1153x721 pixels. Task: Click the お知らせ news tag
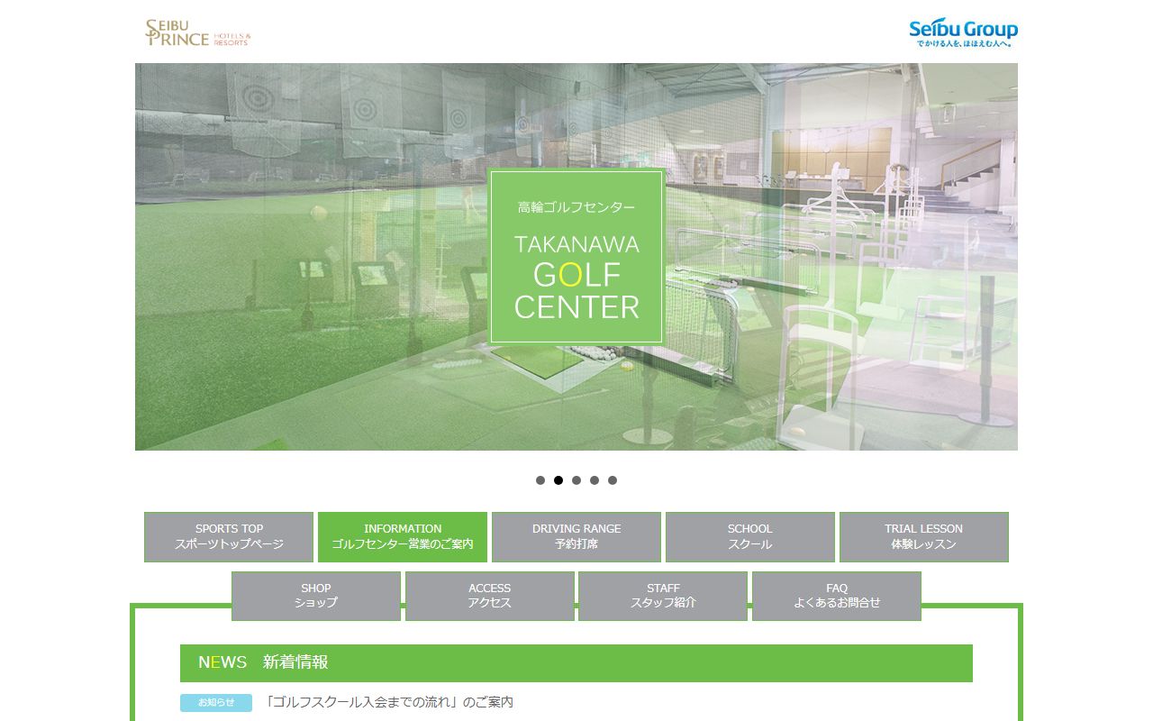[216, 702]
